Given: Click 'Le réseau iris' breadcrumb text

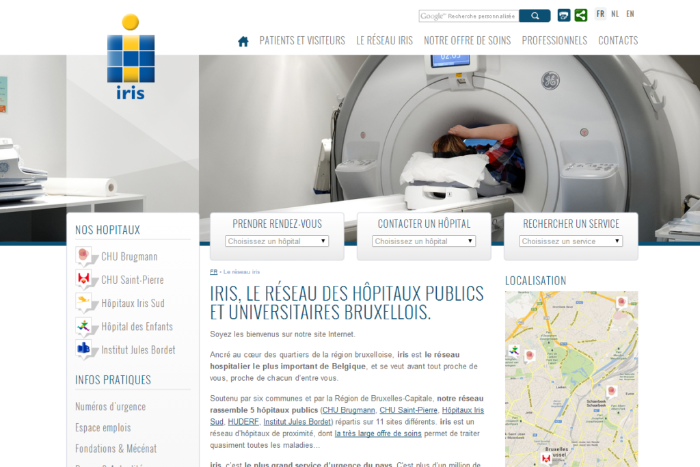Looking at the screenshot, I should tap(241, 272).
